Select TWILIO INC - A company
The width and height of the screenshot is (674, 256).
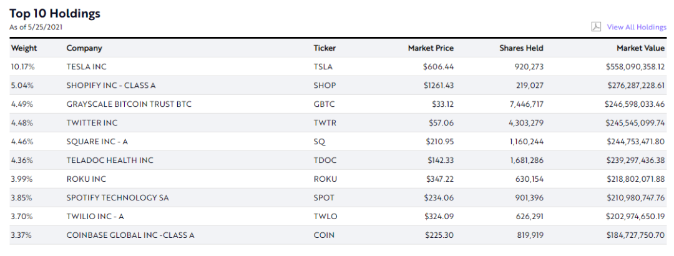(95, 216)
